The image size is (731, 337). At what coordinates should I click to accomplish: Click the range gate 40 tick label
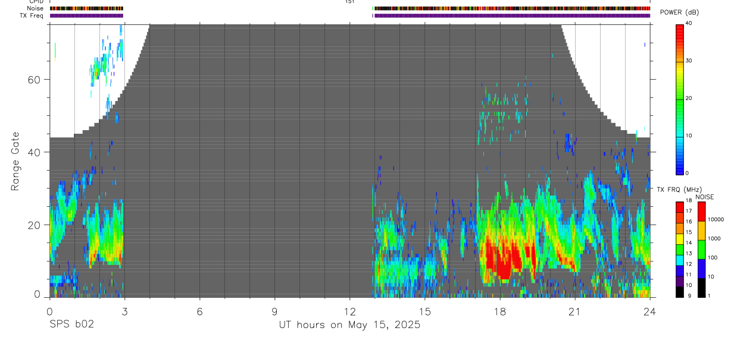(x=35, y=152)
